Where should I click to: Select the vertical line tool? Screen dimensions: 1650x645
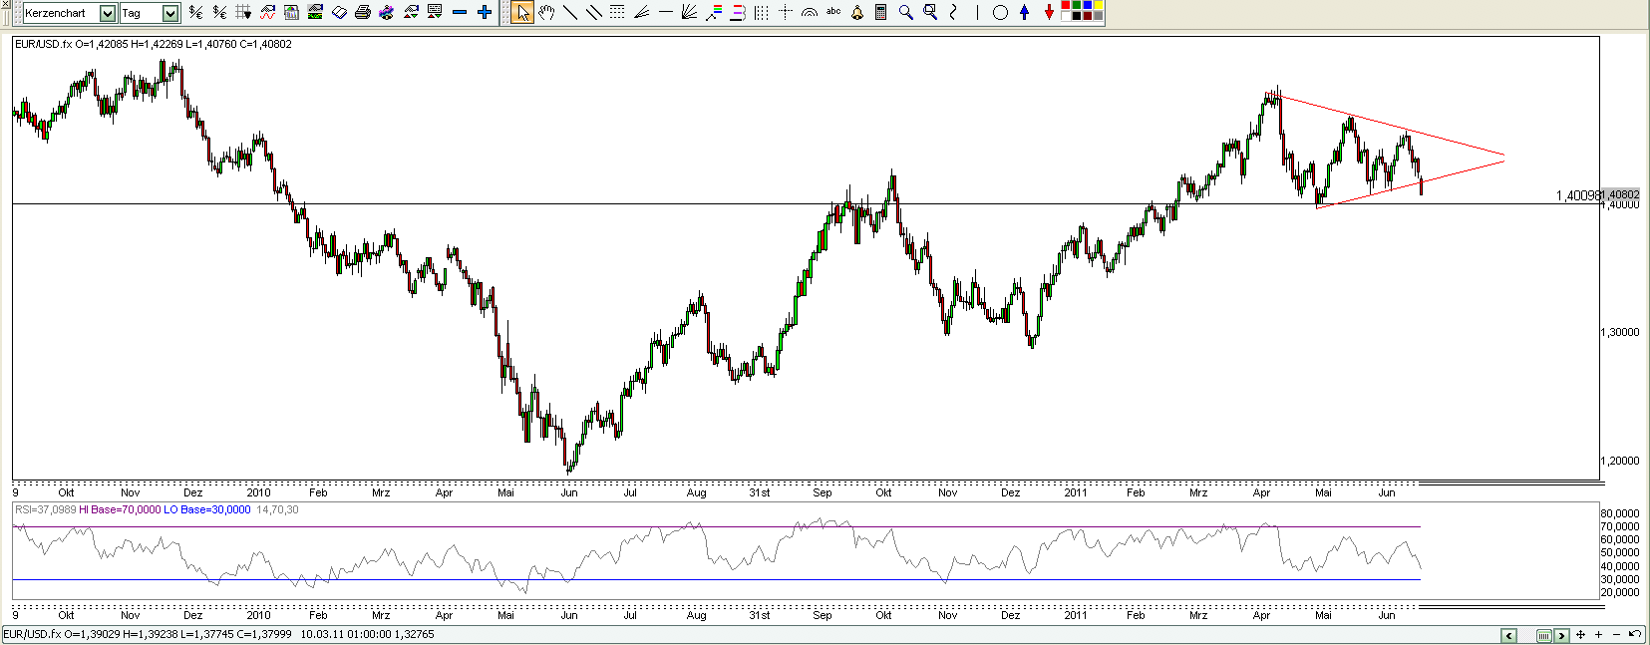pyautogui.click(x=977, y=13)
